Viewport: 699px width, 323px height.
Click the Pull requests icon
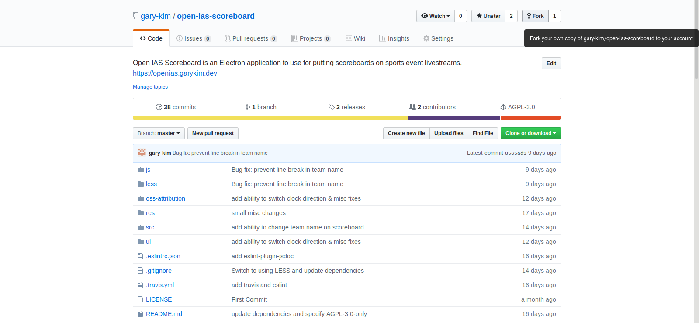228,38
